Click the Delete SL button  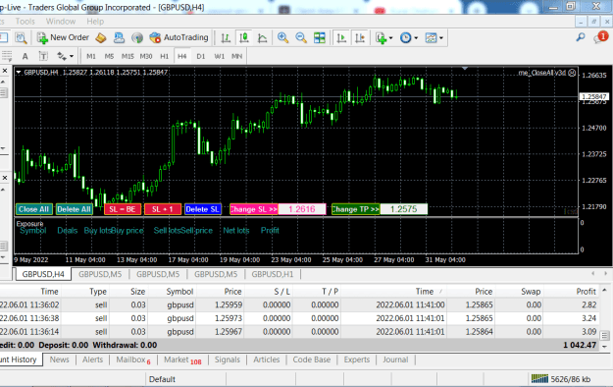click(202, 209)
